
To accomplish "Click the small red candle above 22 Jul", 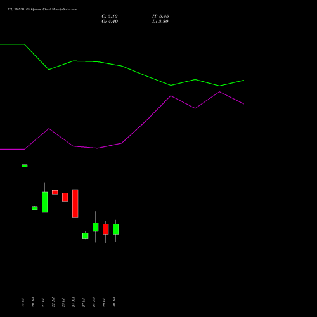I will coord(55,192).
